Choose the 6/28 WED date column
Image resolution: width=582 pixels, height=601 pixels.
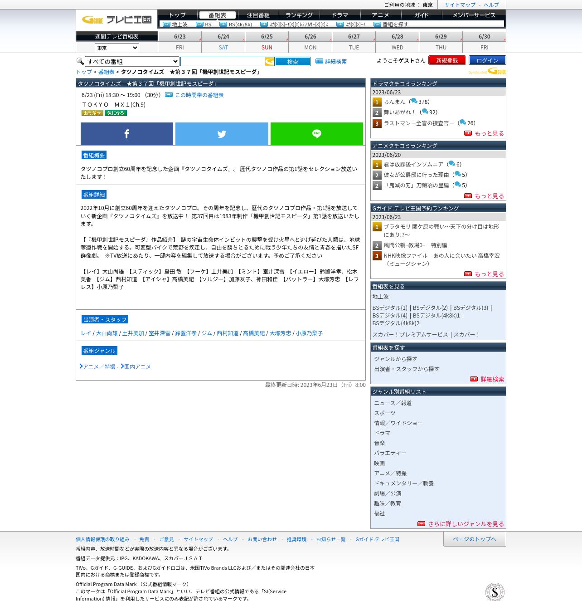point(398,42)
